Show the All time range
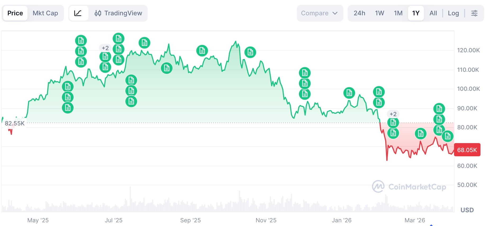 [x=433, y=13]
